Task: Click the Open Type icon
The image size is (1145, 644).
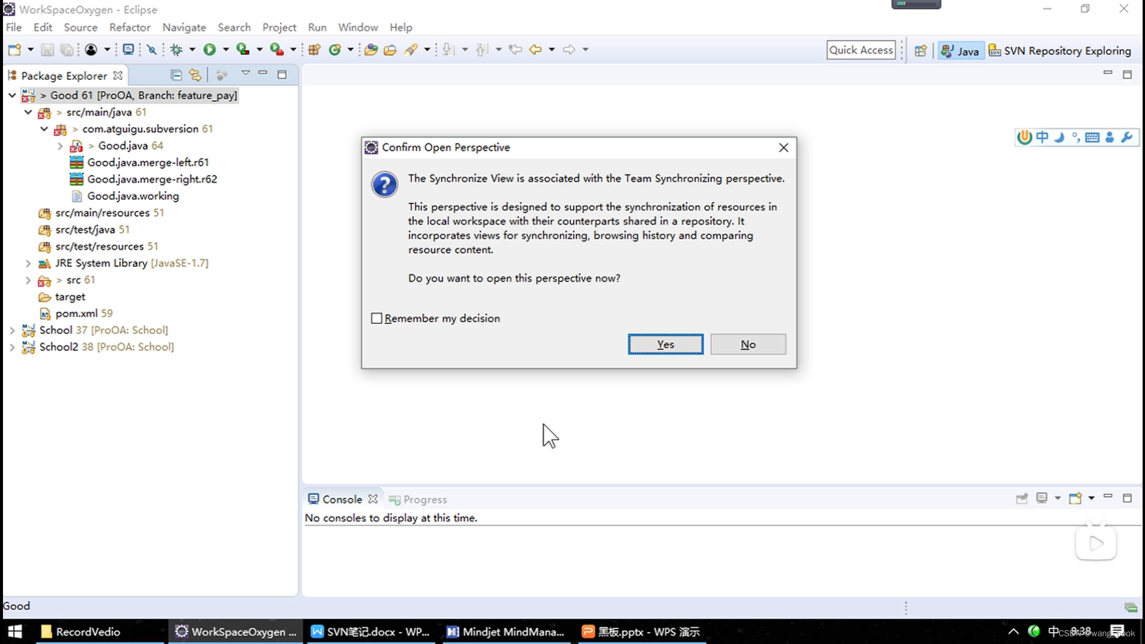Action: point(371,49)
